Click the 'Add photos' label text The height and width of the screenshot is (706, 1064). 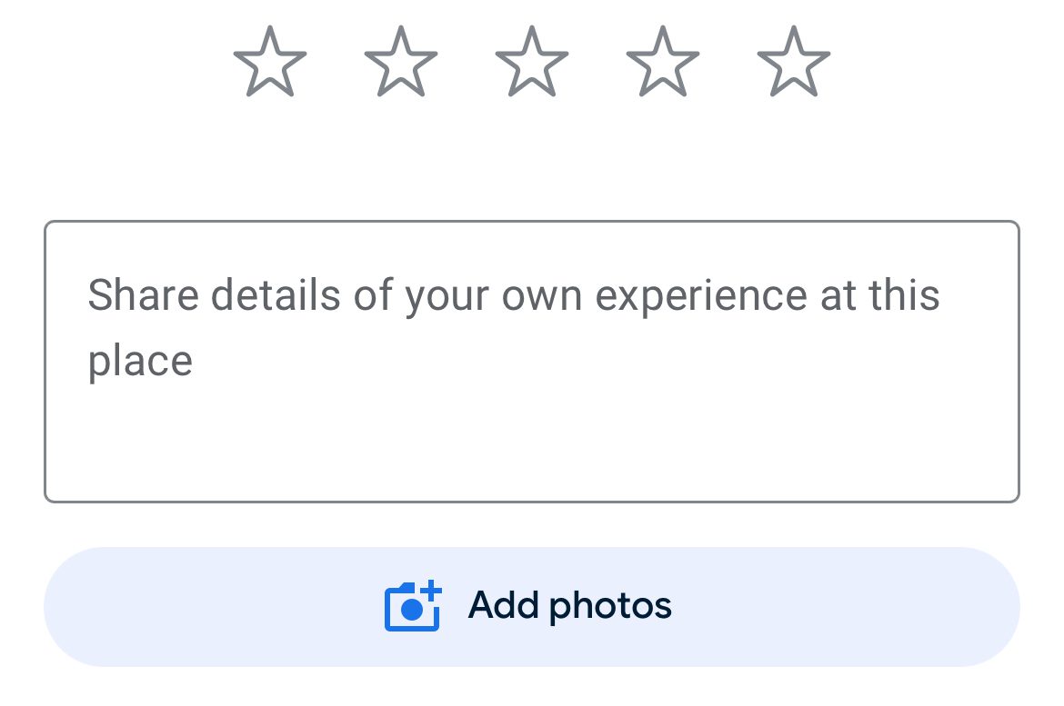click(x=570, y=606)
